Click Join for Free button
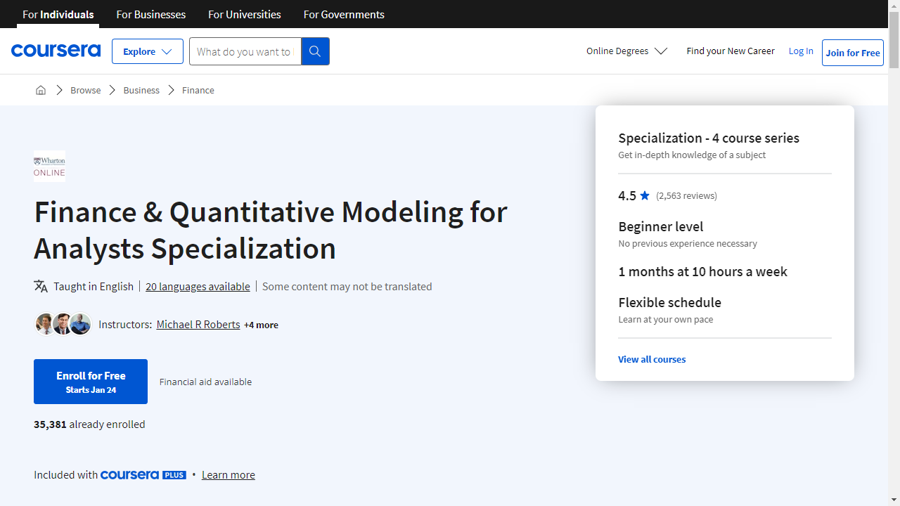The width and height of the screenshot is (900, 506). [853, 53]
